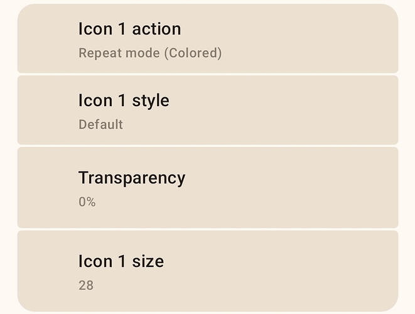
Task: Select the Icon 1 size title
Action: [121, 261]
